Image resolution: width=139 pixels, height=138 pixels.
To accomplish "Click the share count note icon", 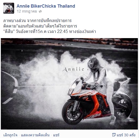I will (114, 135).
